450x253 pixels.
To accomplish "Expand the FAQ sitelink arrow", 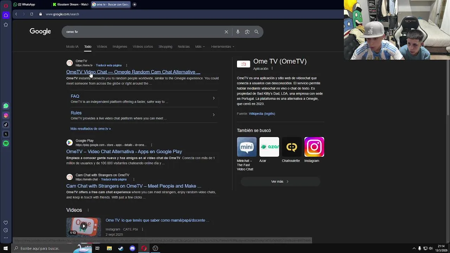I will coord(214,98).
